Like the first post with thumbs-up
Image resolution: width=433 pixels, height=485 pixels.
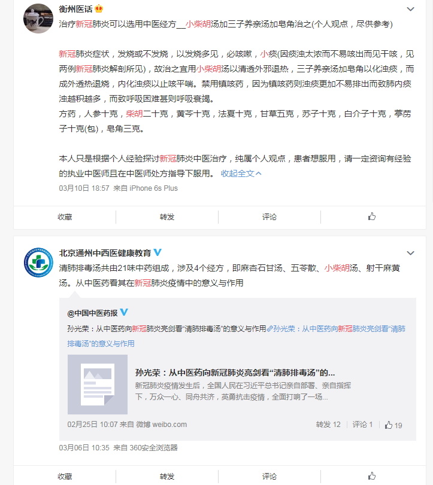tap(372, 216)
